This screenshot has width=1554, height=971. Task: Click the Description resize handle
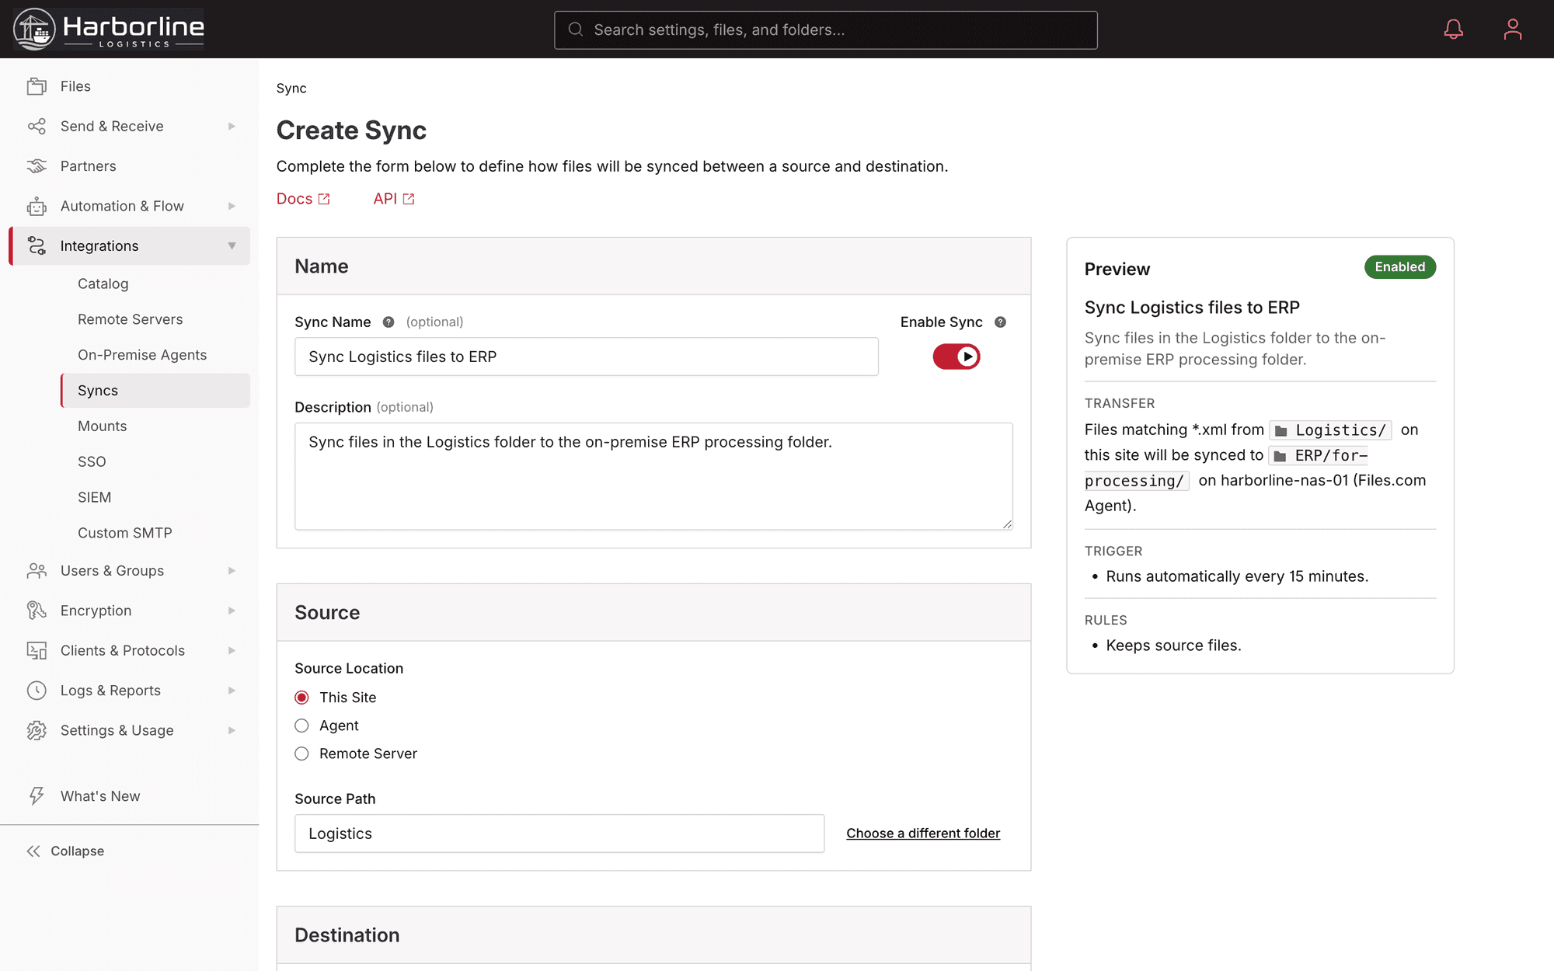pyautogui.click(x=1007, y=524)
